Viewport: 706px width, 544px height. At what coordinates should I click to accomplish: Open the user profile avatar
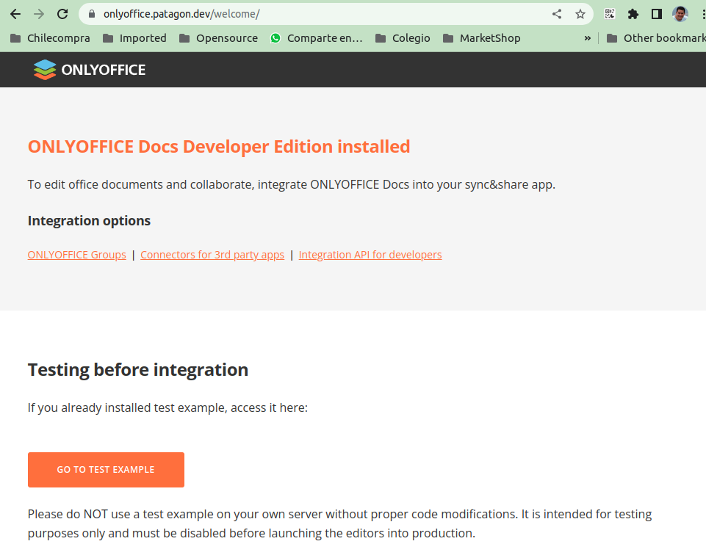[680, 14]
